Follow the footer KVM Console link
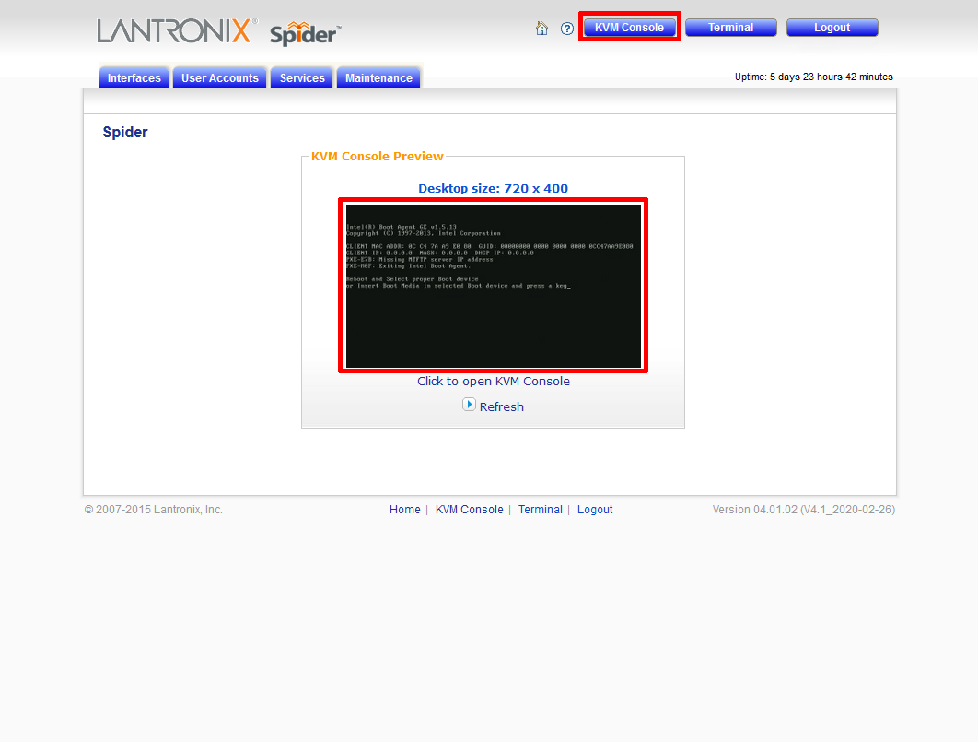This screenshot has width=978, height=742. [x=469, y=510]
